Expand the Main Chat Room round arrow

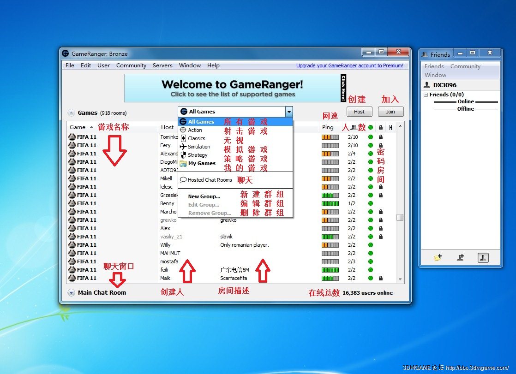pos(71,292)
